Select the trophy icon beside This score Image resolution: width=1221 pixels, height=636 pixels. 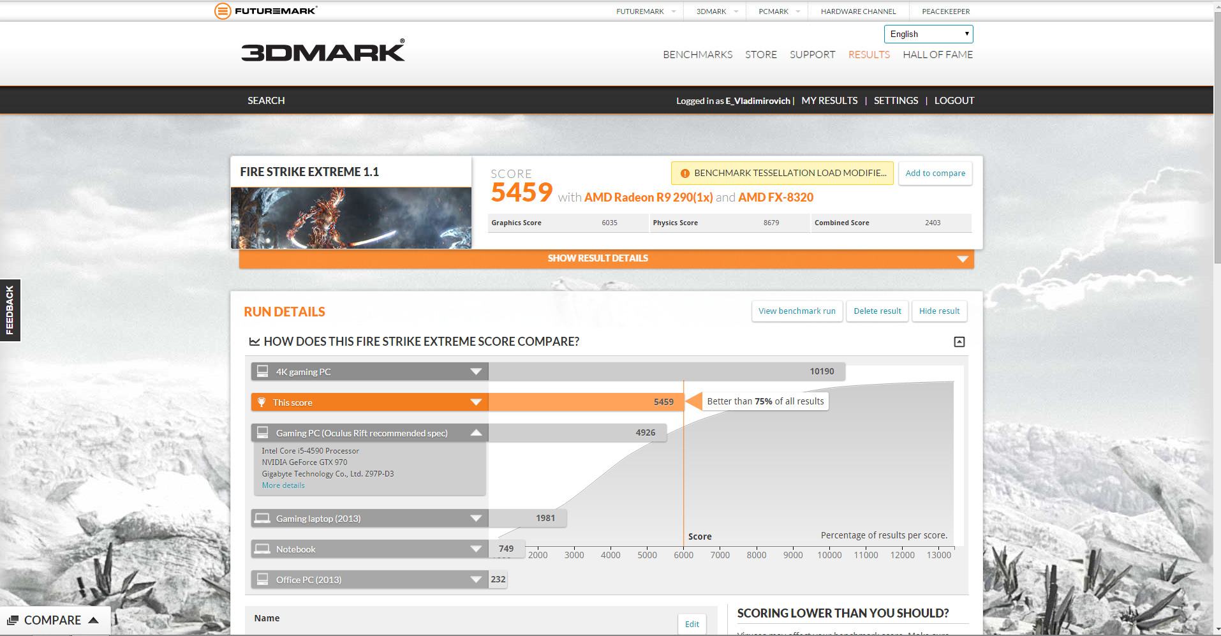262,402
